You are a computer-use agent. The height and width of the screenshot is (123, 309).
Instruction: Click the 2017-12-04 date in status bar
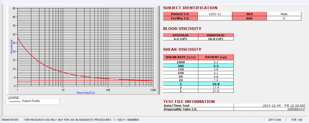coord(274,120)
